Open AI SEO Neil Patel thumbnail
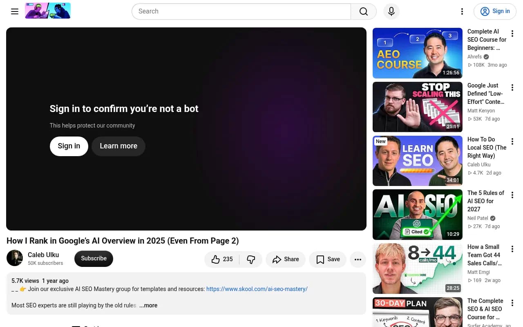523x327 pixels. click(418, 215)
